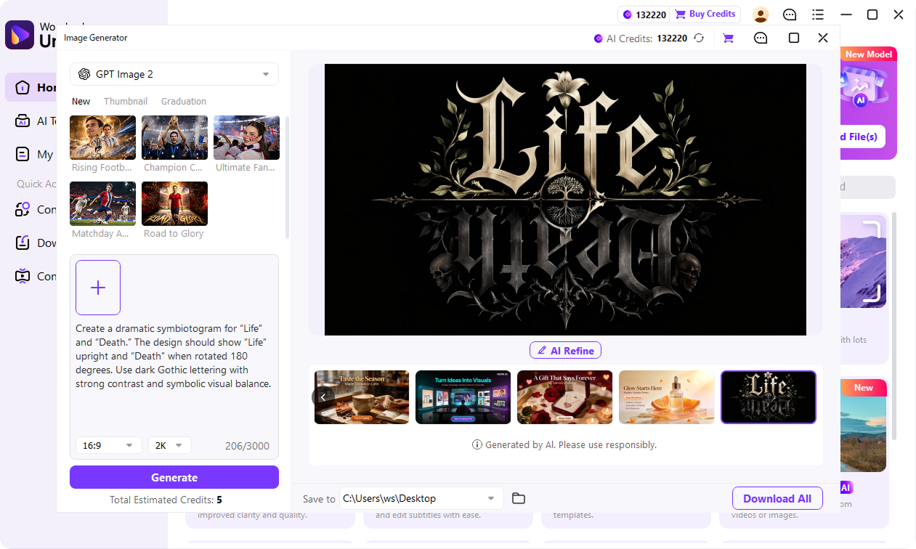
Task: Click the 132220 credits badge in main window
Action: [x=645, y=14]
